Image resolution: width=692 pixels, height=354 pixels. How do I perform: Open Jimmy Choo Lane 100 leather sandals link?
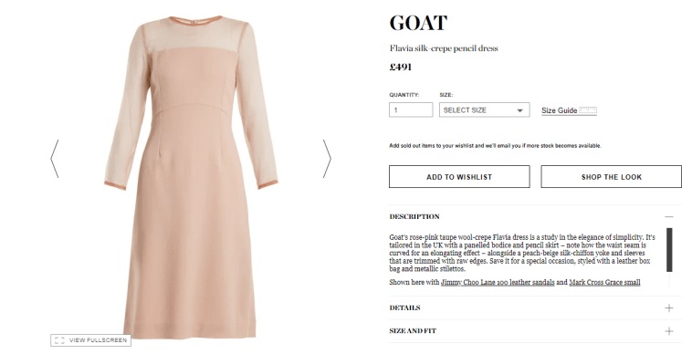(498, 282)
